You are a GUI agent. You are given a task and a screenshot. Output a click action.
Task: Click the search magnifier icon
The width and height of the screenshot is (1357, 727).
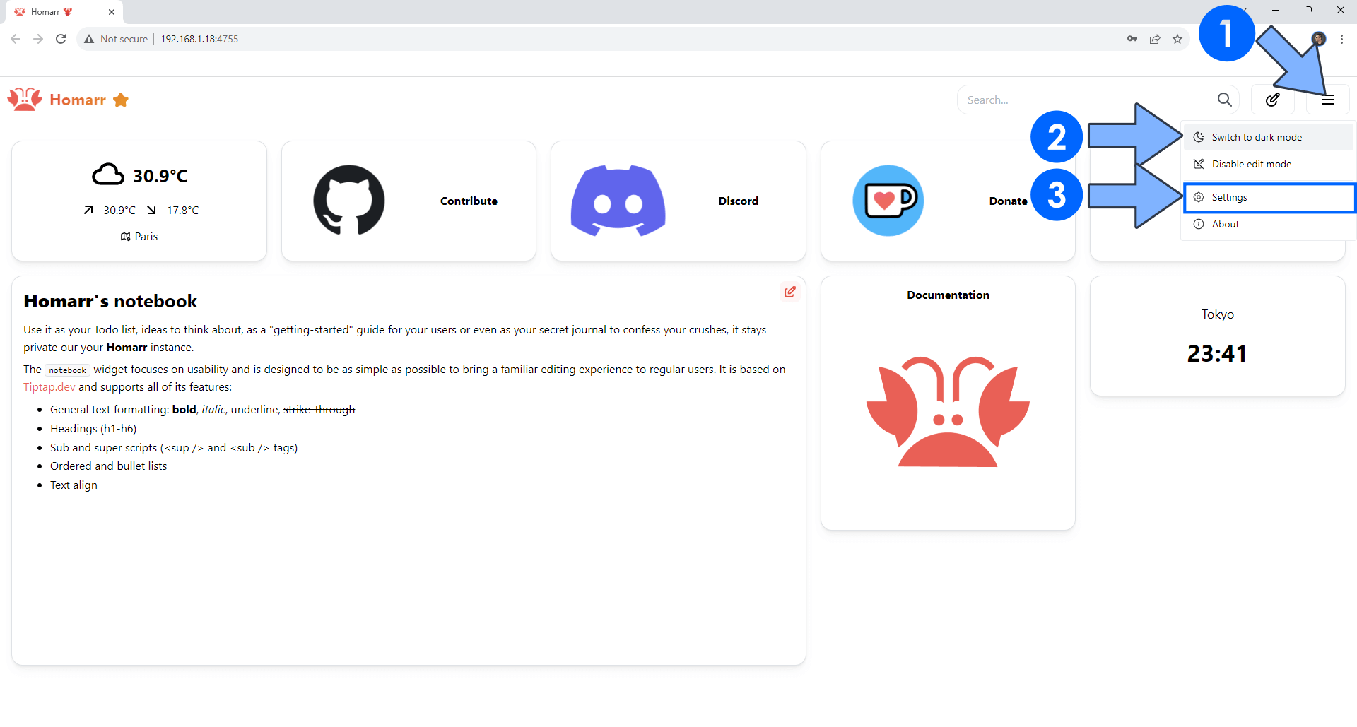click(x=1225, y=100)
